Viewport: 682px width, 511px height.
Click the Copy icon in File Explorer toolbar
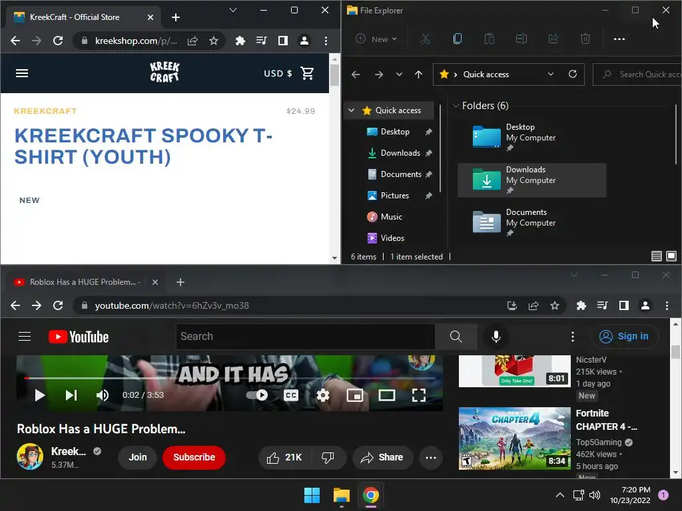click(457, 39)
